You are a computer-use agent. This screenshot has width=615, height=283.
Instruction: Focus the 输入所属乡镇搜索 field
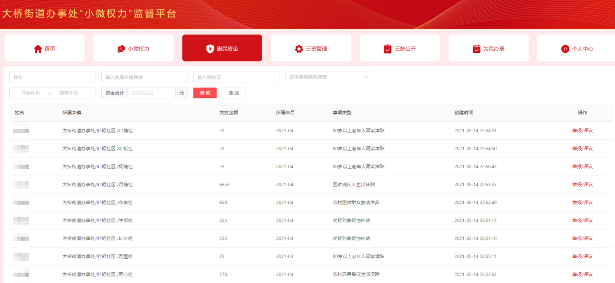[x=144, y=77]
